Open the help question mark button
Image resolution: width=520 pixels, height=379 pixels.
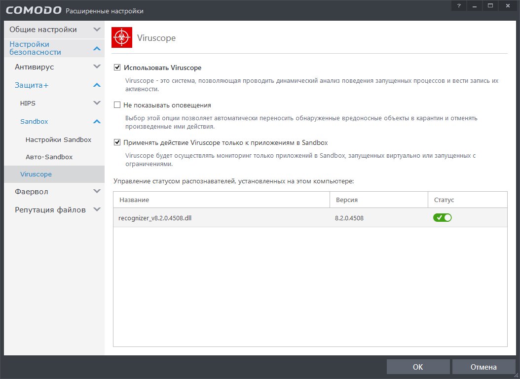click(x=459, y=5)
